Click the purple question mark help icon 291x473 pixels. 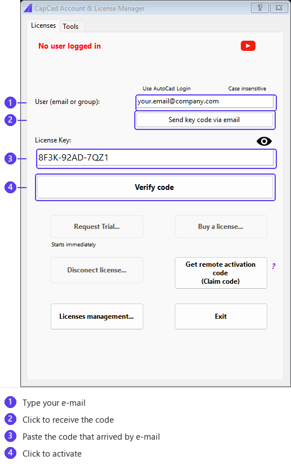pyautogui.click(x=274, y=266)
